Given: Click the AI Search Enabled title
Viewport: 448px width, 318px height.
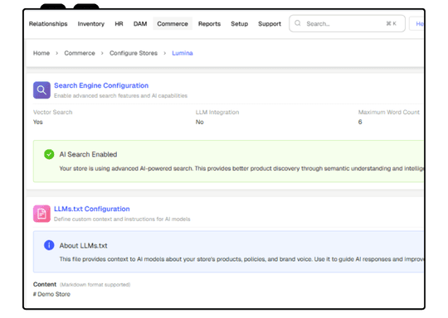Looking at the screenshot, I should 88,154.
